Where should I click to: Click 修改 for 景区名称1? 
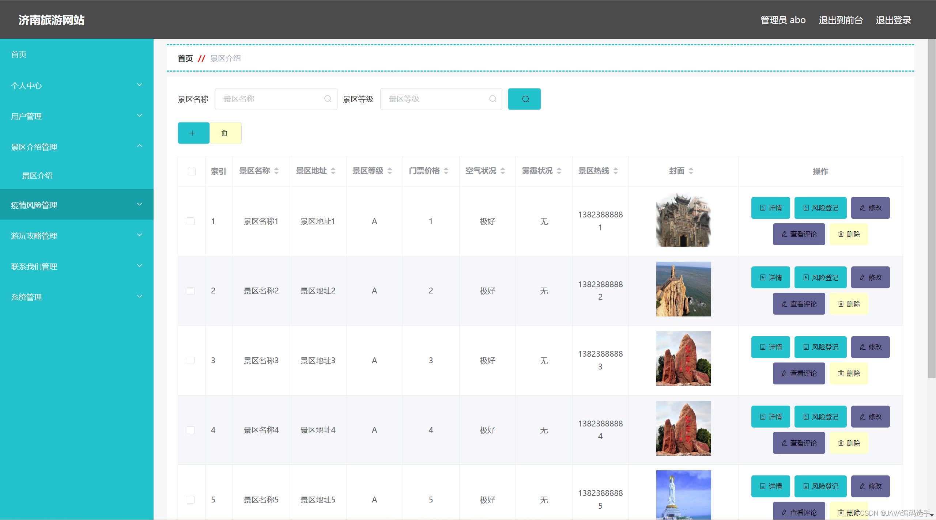[x=870, y=208]
